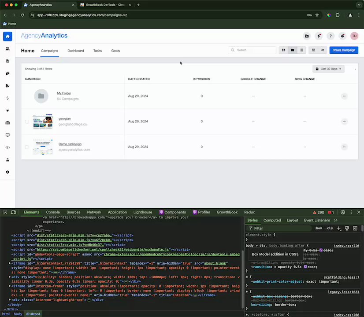Open the Home icon in the left sidebar

pyautogui.click(x=7, y=37)
